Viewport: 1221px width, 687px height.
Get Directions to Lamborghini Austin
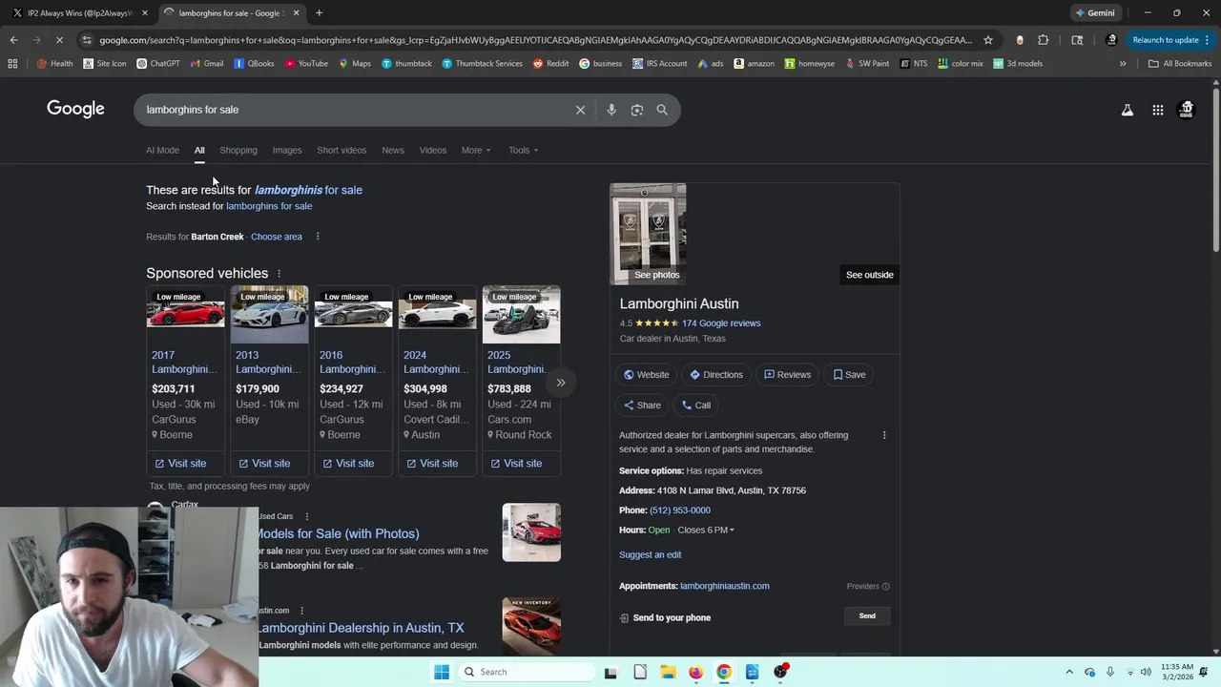(x=716, y=375)
